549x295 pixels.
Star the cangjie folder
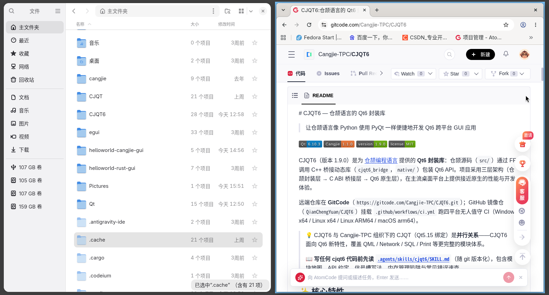[255, 79]
